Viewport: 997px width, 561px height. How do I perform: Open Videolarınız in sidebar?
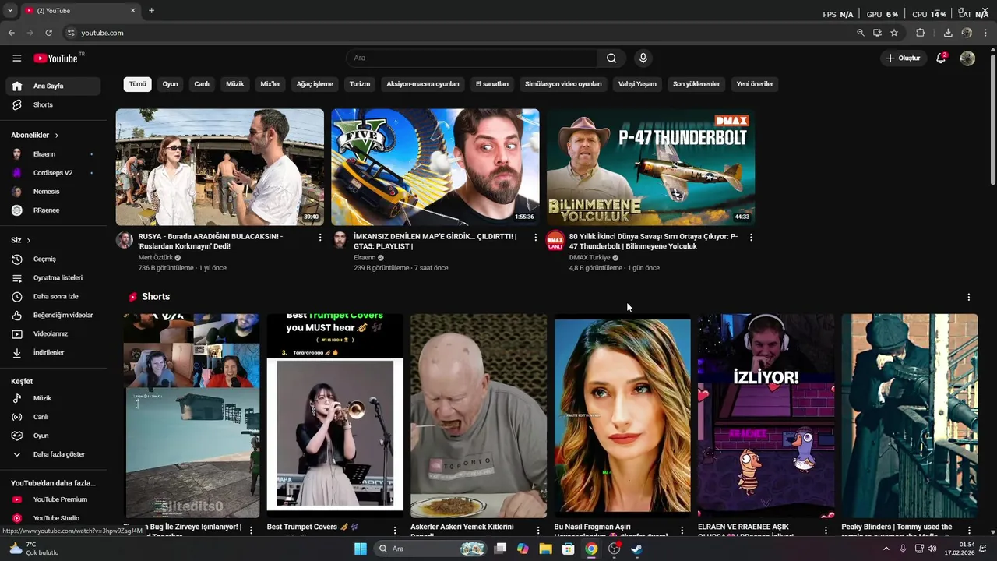53,333
